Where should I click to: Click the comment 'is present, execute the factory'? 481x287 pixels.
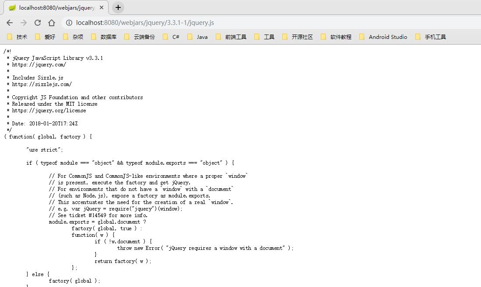(x=119, y=183)
